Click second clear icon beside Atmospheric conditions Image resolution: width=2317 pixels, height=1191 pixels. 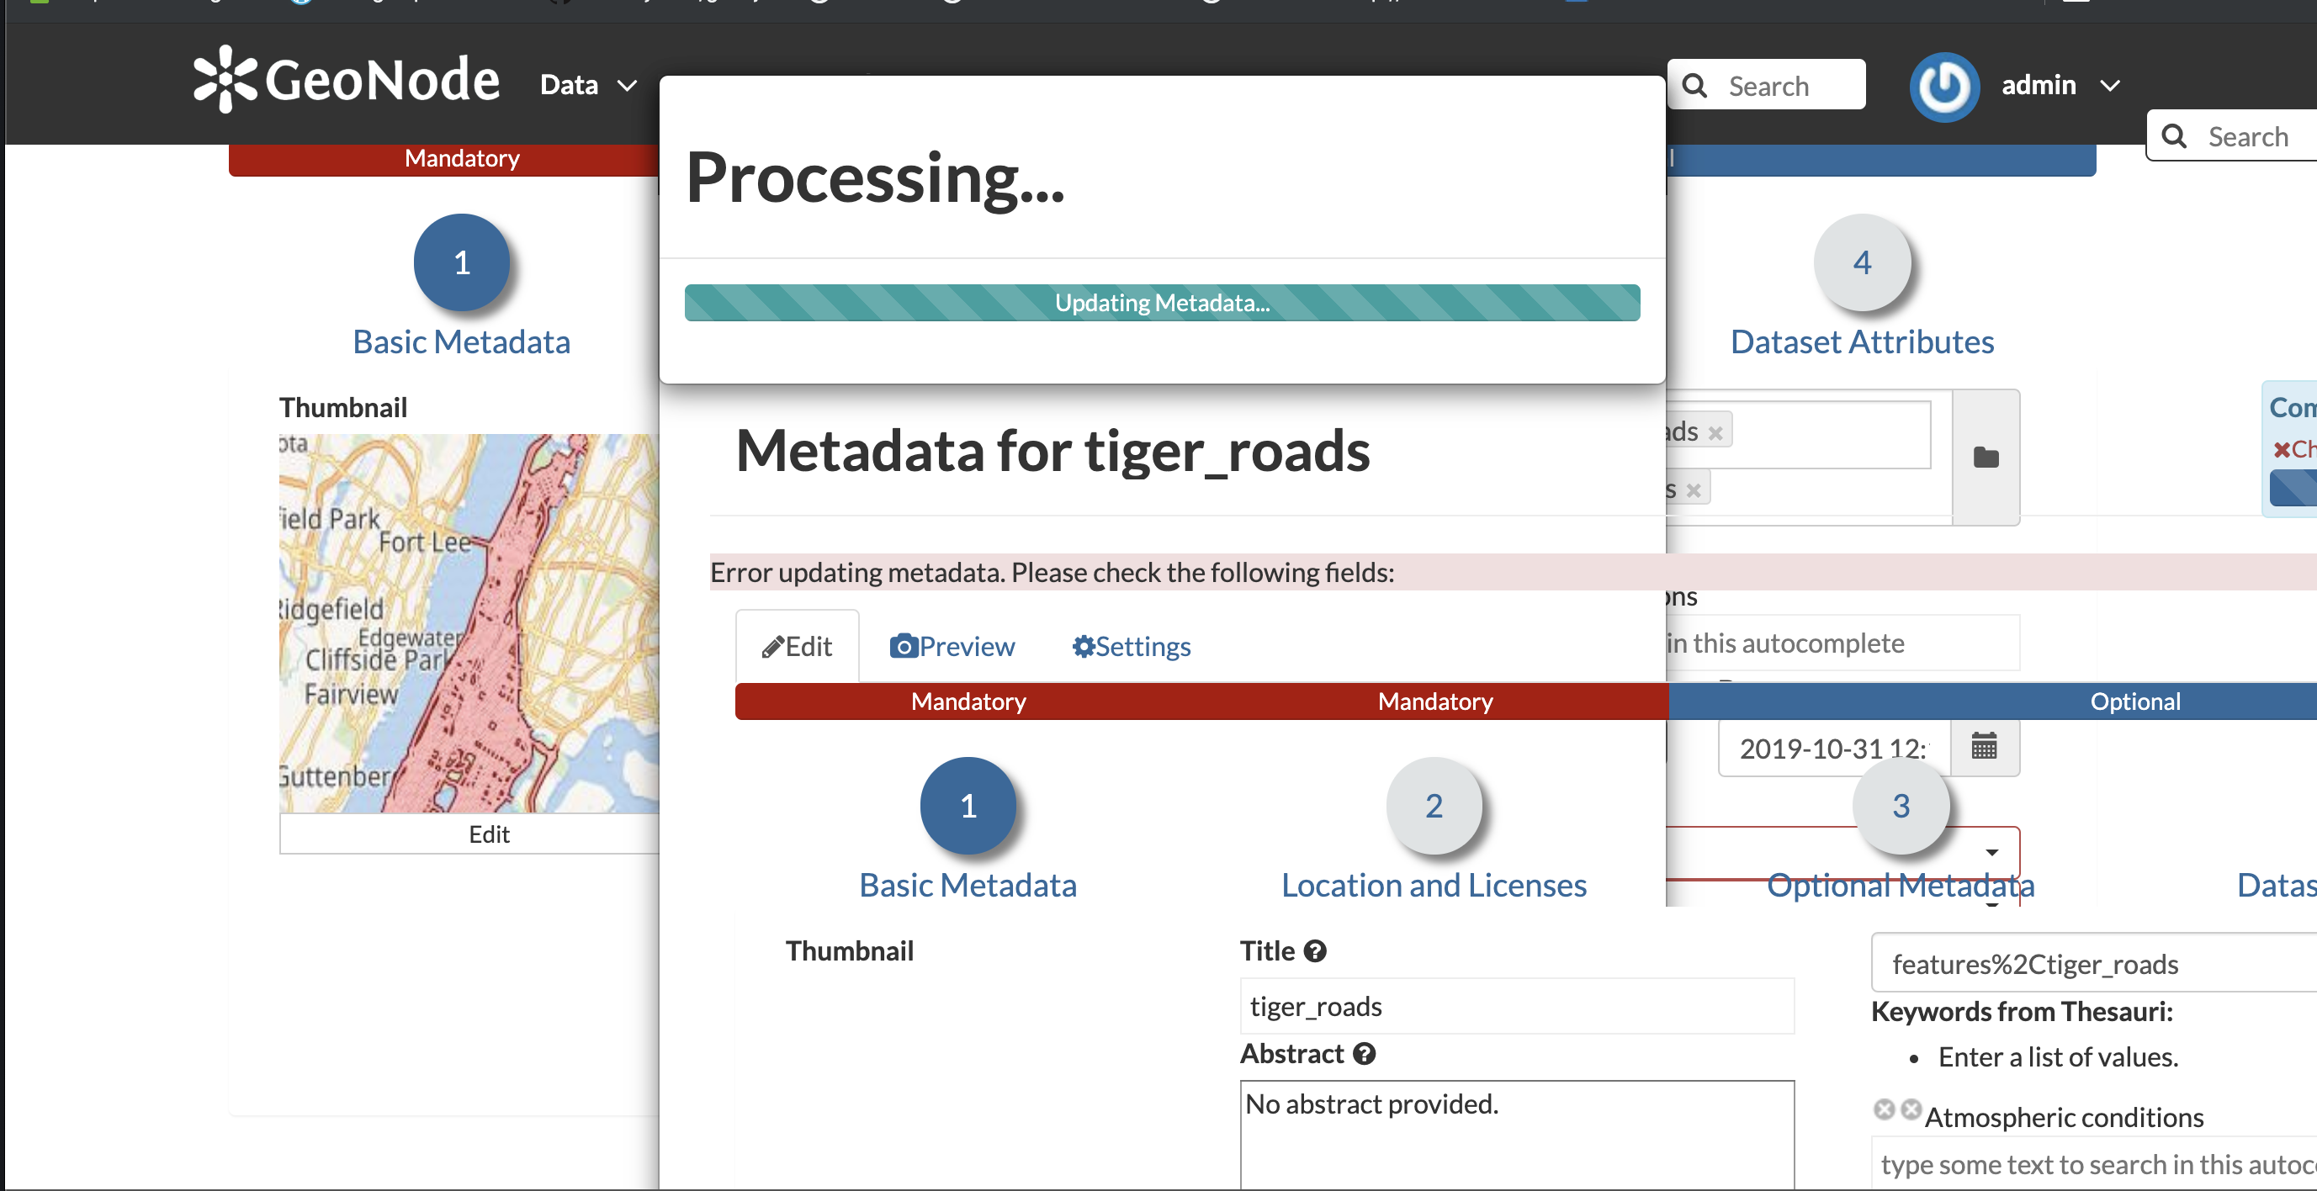[x=1911, y=1109]
